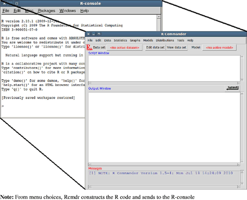Click the Submit button arrow icon
Viewport: 247px width, 200px height.
(x=228, y=89)
